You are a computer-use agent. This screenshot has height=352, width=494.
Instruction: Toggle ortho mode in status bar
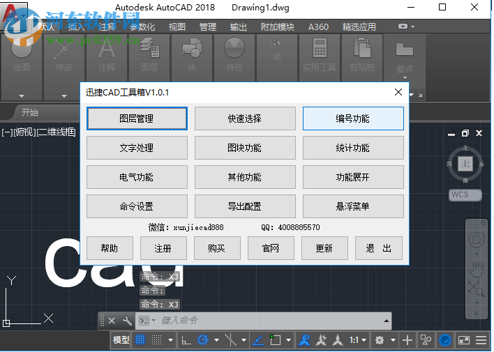tap(186, 340)
